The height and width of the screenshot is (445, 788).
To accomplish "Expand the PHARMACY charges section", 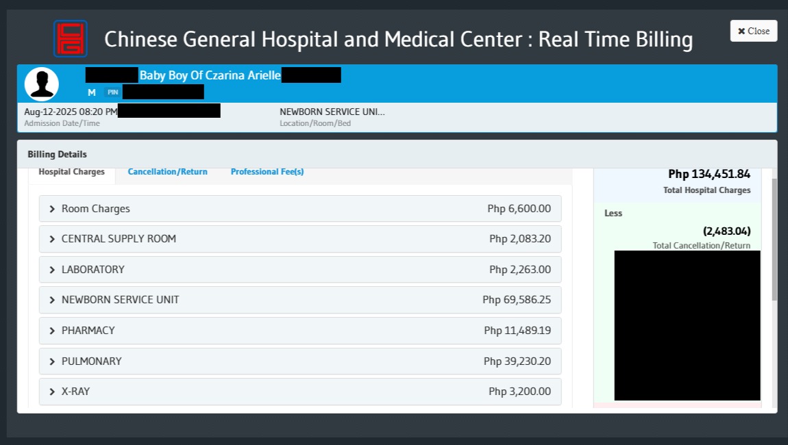I will (299, 331).
